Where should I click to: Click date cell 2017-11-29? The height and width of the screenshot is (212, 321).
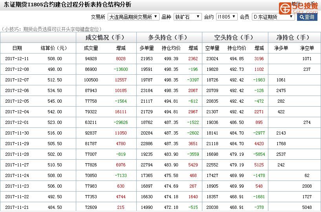(x=17, y=144)
